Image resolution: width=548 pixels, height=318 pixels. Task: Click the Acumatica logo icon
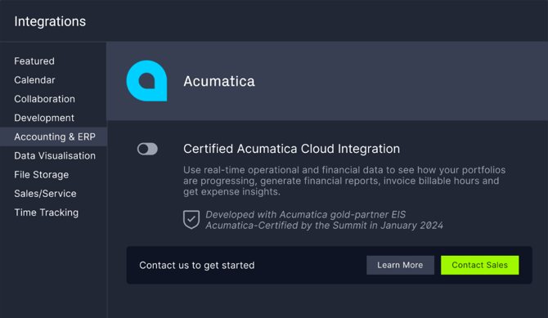[x=146, y=81]
